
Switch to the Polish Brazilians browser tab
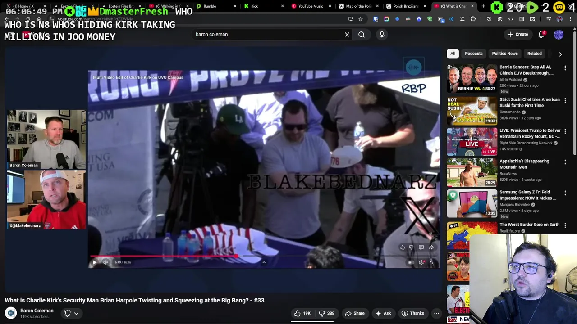[406, 6]
